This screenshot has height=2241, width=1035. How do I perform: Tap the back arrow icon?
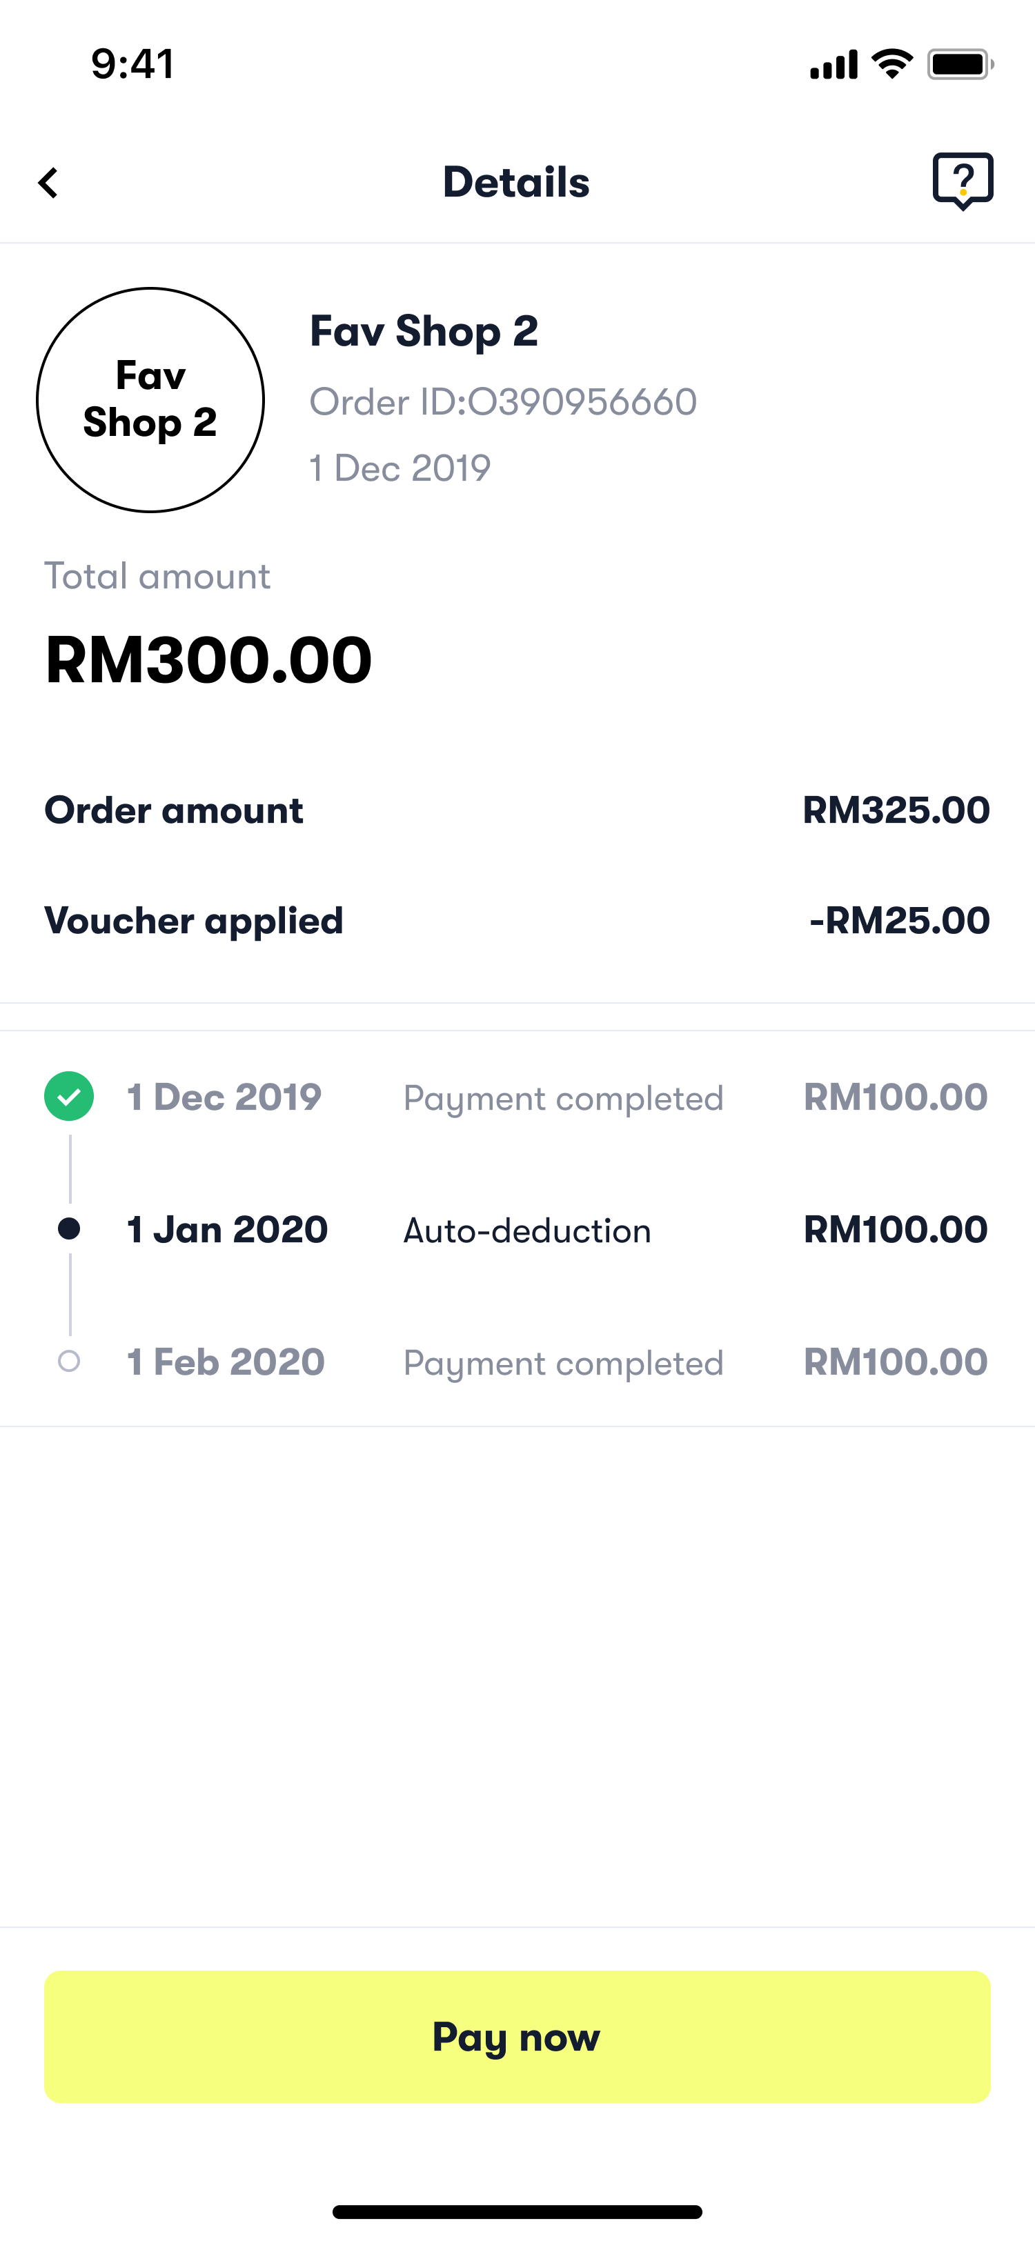[49, 183]
